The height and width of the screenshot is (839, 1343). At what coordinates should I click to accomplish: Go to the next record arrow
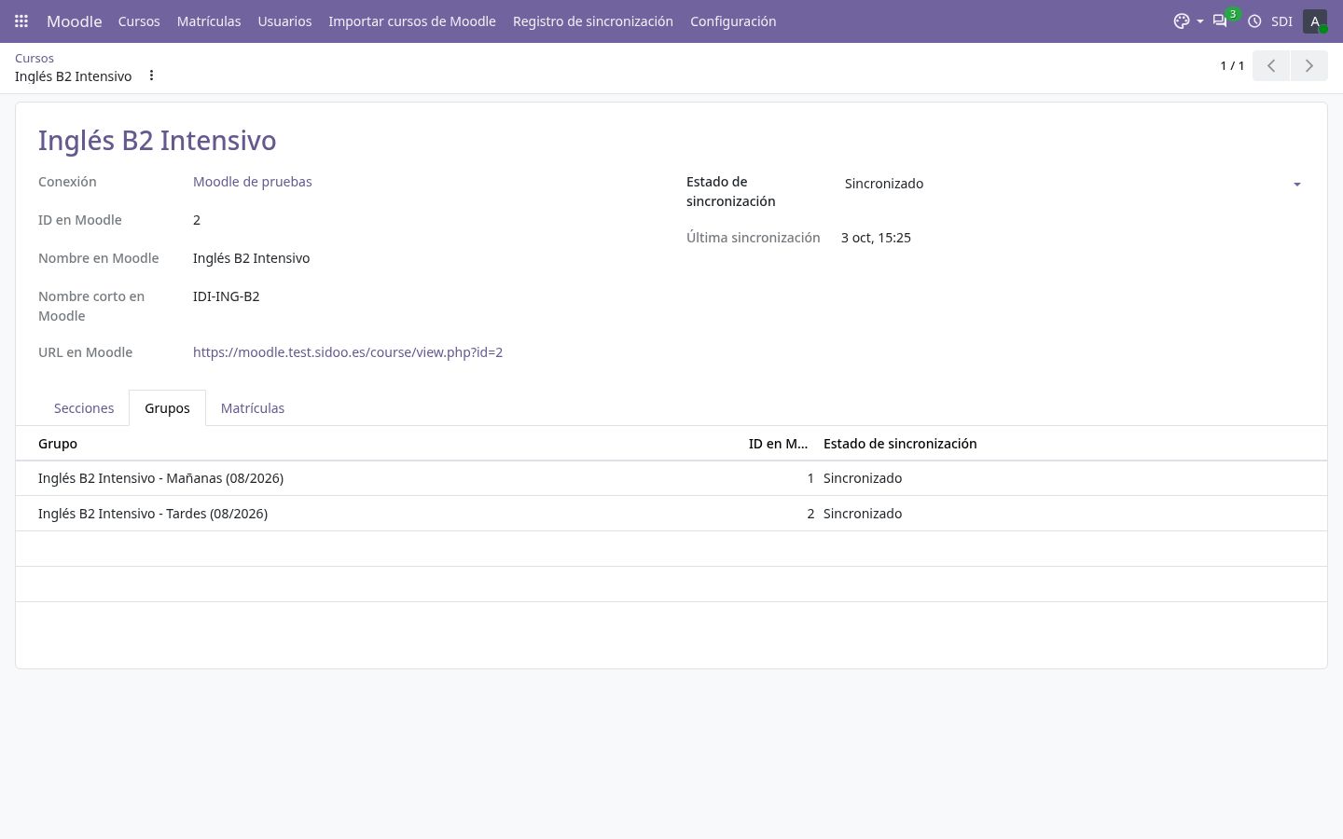click(x=1308, y=65)
